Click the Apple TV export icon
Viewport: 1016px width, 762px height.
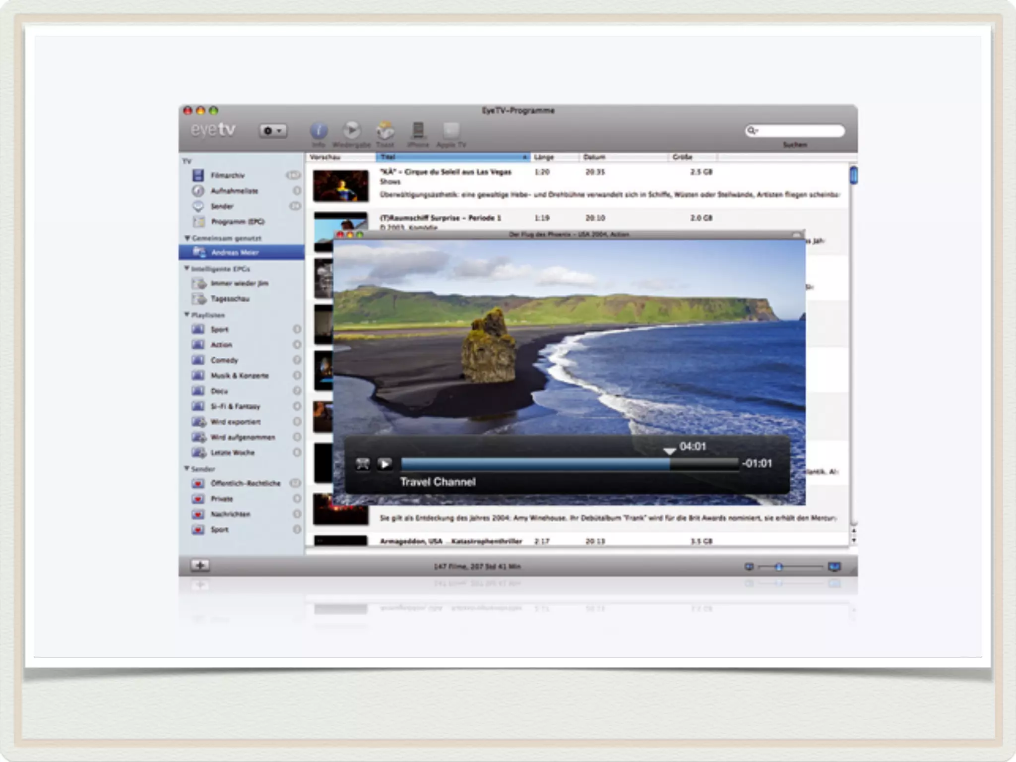451,131
